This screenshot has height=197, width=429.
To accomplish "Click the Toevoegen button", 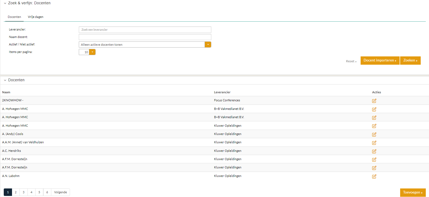I will [412, 192].
